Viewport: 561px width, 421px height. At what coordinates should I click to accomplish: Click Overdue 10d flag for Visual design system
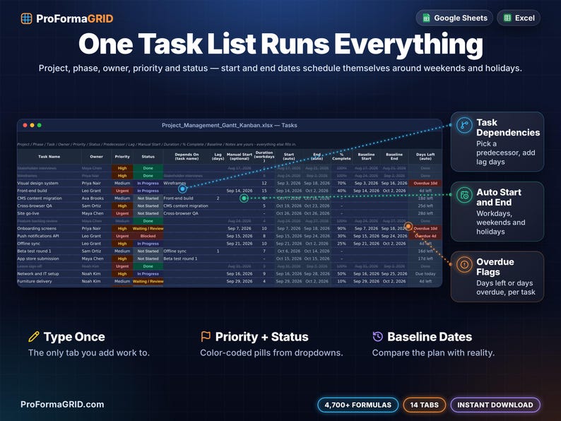click(x=425, y=183)
